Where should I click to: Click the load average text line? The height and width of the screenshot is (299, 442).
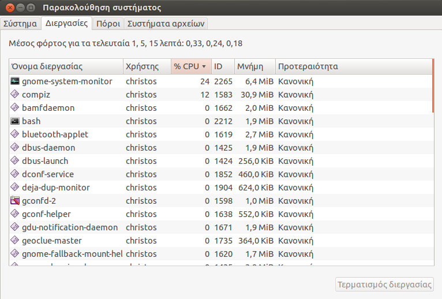[125, 43]
